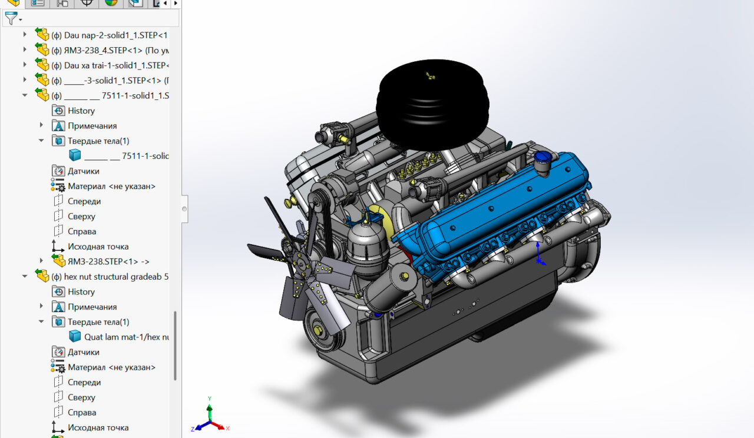Click the feature tree vertical scrollbar
This screenshot has height=438, width=754.
(176, 344)
